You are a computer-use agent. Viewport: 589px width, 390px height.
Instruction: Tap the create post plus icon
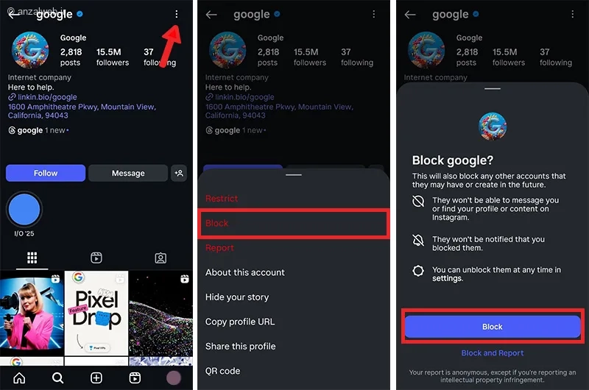96,377
